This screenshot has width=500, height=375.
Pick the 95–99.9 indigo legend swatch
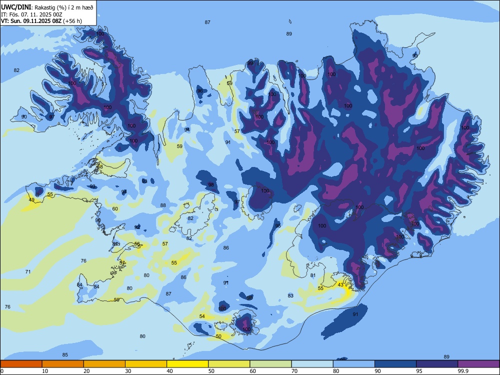click(x=437, y=364)
